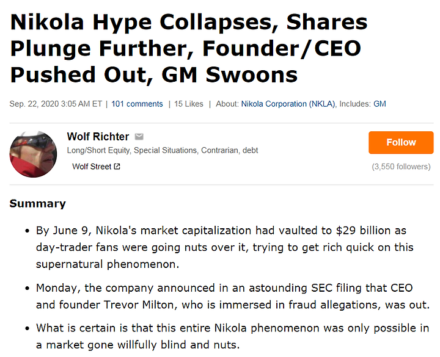Open the Nikola Corporation (NKLA) ticker link
Image resolution: width=440 pixels, height=357 pixels.
click(x=288, y=104)
